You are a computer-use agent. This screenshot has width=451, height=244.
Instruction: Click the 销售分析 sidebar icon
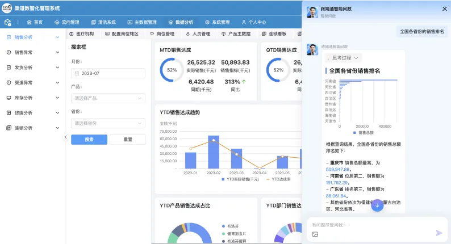[9, 37]
